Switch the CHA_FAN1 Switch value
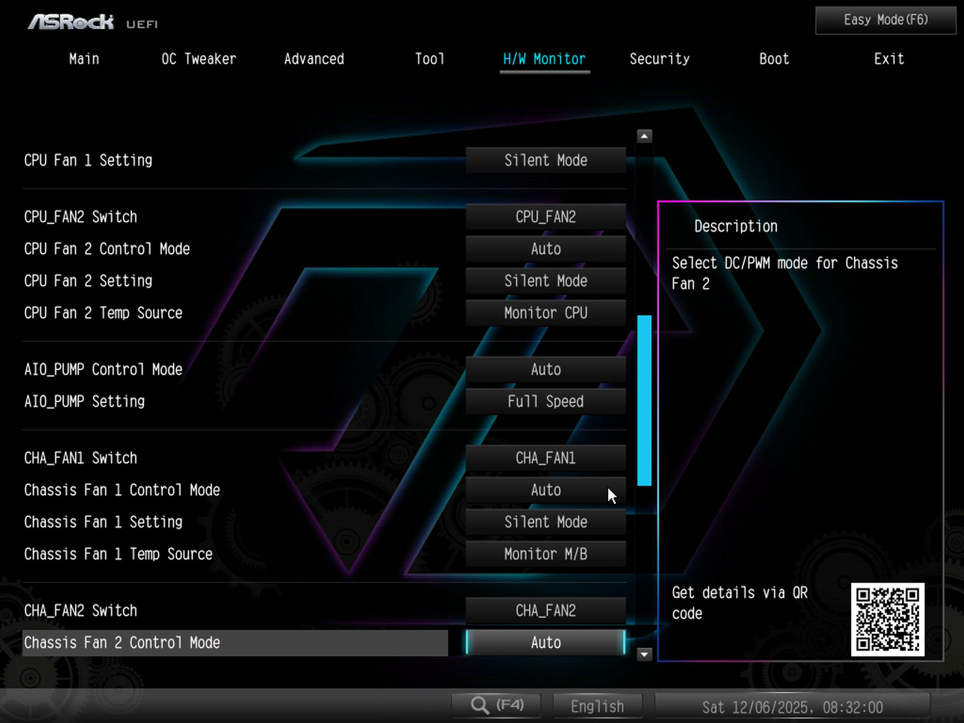Viewport: 964px width, 723px height. (x=545, y=458)
